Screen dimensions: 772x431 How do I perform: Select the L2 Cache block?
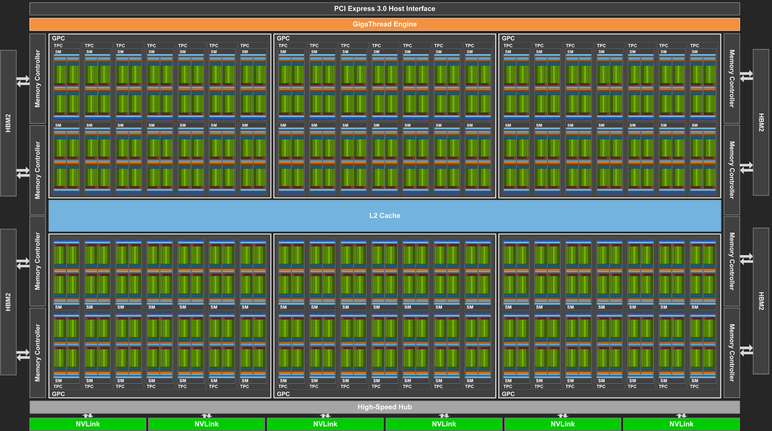(384, 215)
